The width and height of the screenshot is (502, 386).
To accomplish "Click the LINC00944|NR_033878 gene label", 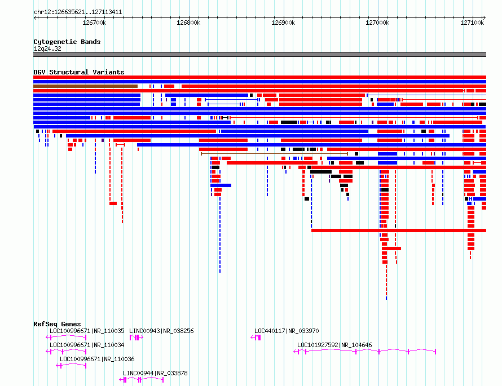I will (x=155, y=373).
